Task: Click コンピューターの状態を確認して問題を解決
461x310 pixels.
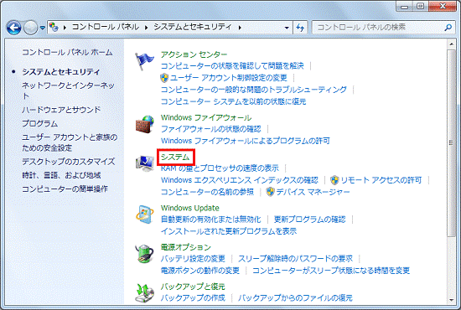Action: (232, 66)
